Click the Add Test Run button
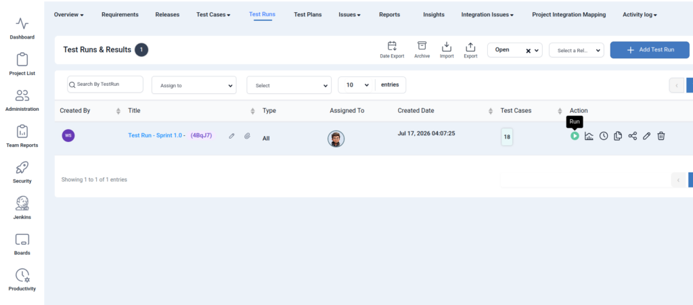The width and height of the screenshot is (693, 305). click(650, 50)
